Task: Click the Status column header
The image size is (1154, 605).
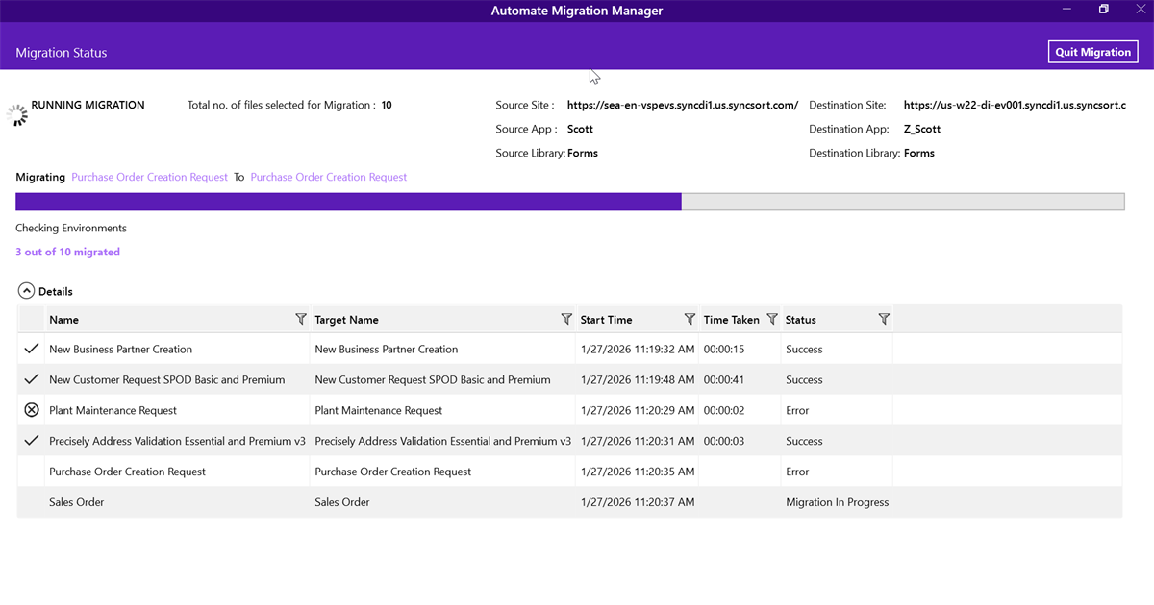Action: point(800,320)
